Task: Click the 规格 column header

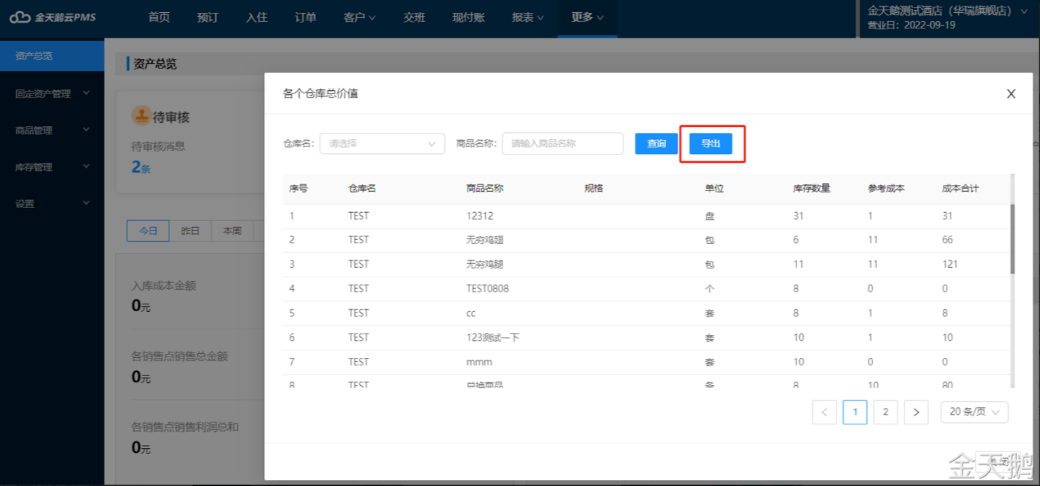Action: click(594, 188)
